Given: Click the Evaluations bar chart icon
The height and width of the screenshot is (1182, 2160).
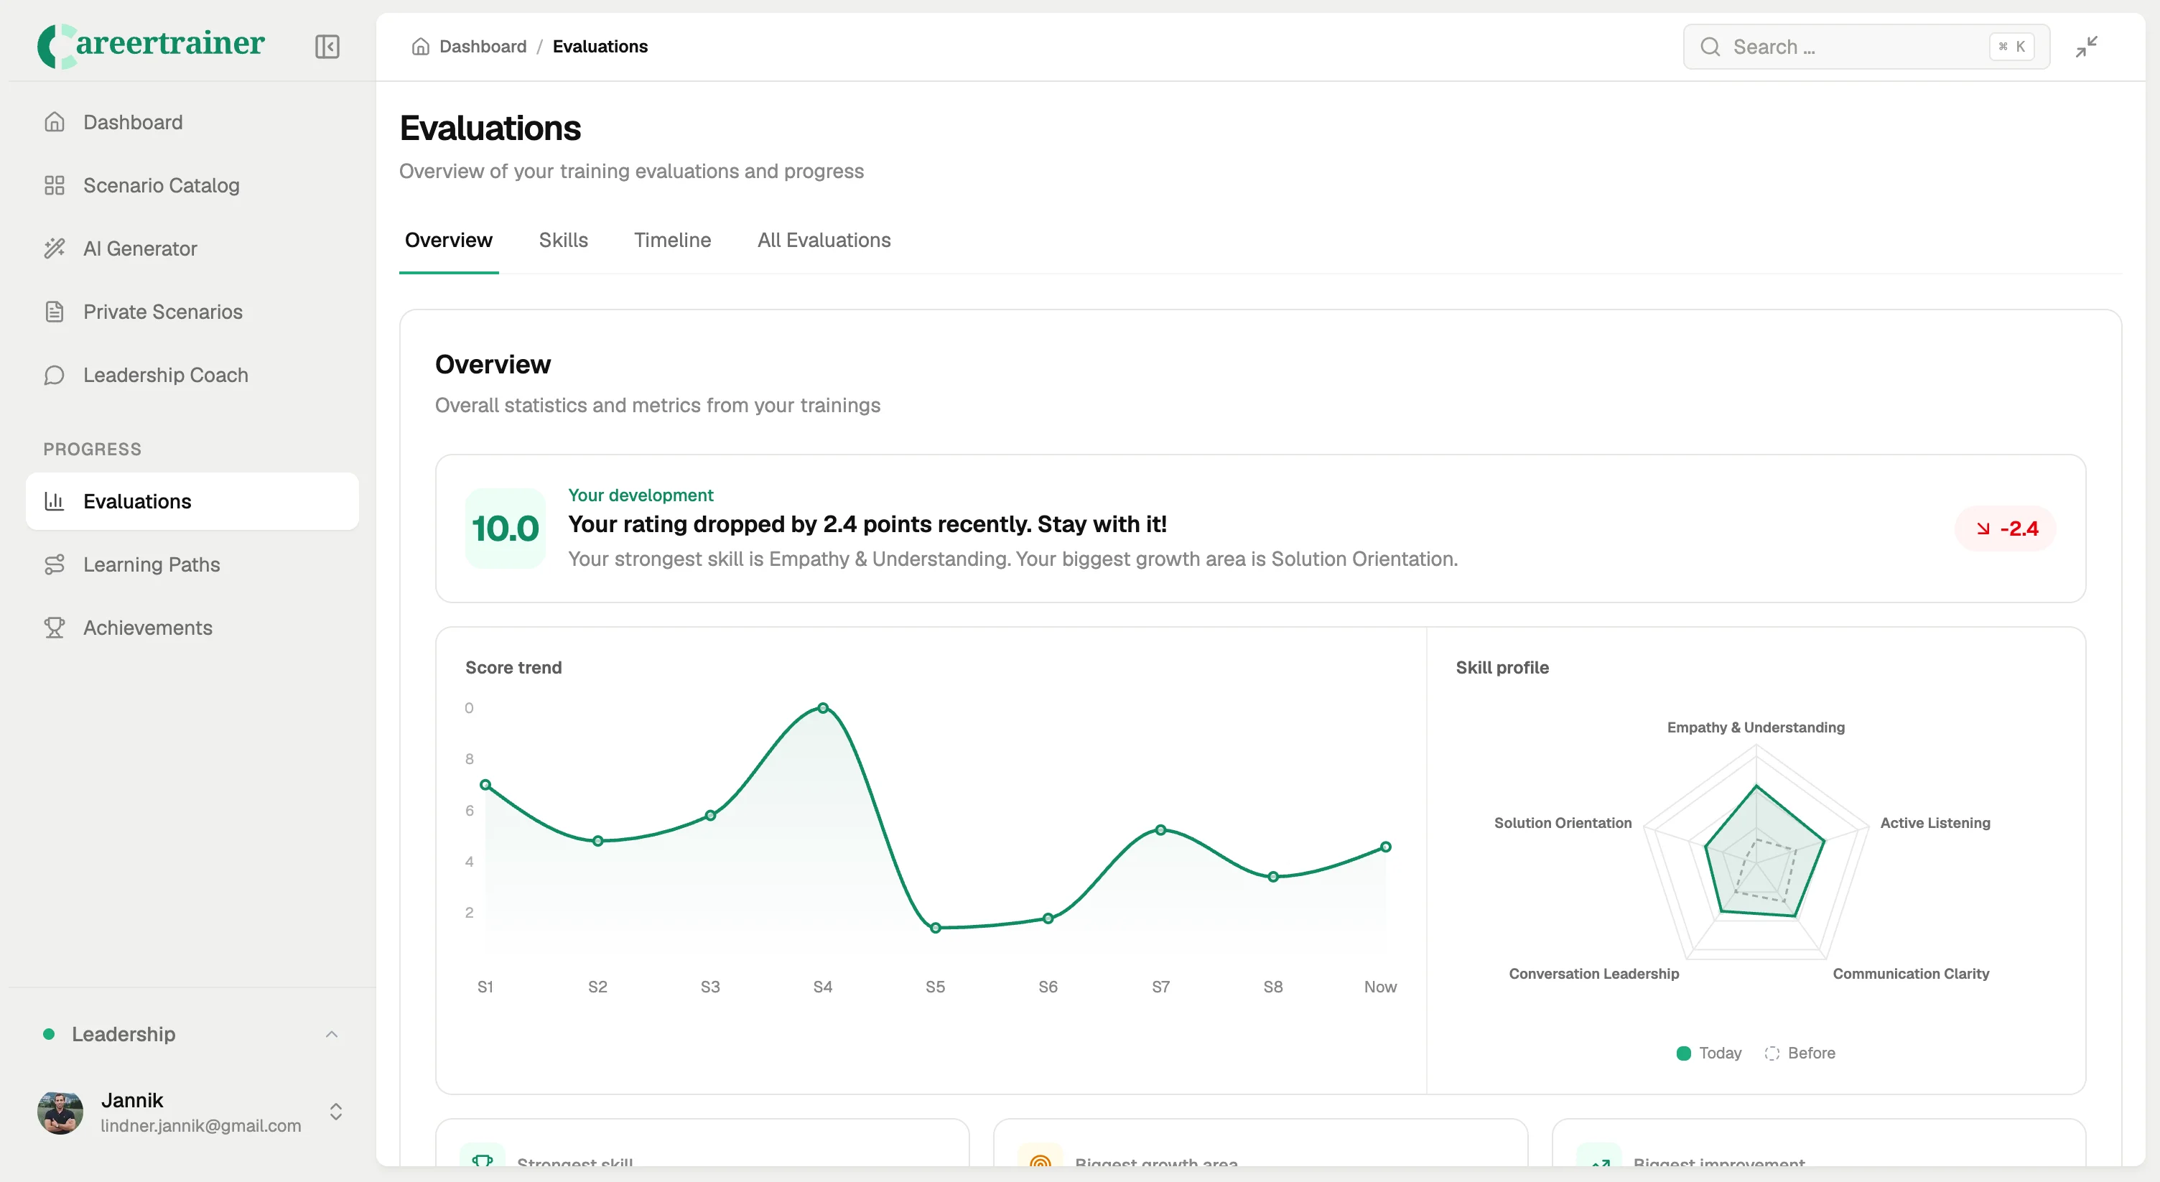Looking at the screenshot, I should coord(55,501).
